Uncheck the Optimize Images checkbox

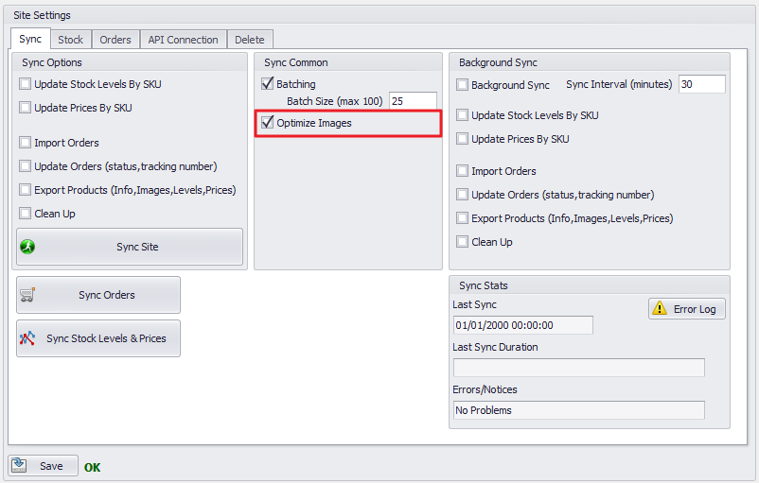coord(268,123)
